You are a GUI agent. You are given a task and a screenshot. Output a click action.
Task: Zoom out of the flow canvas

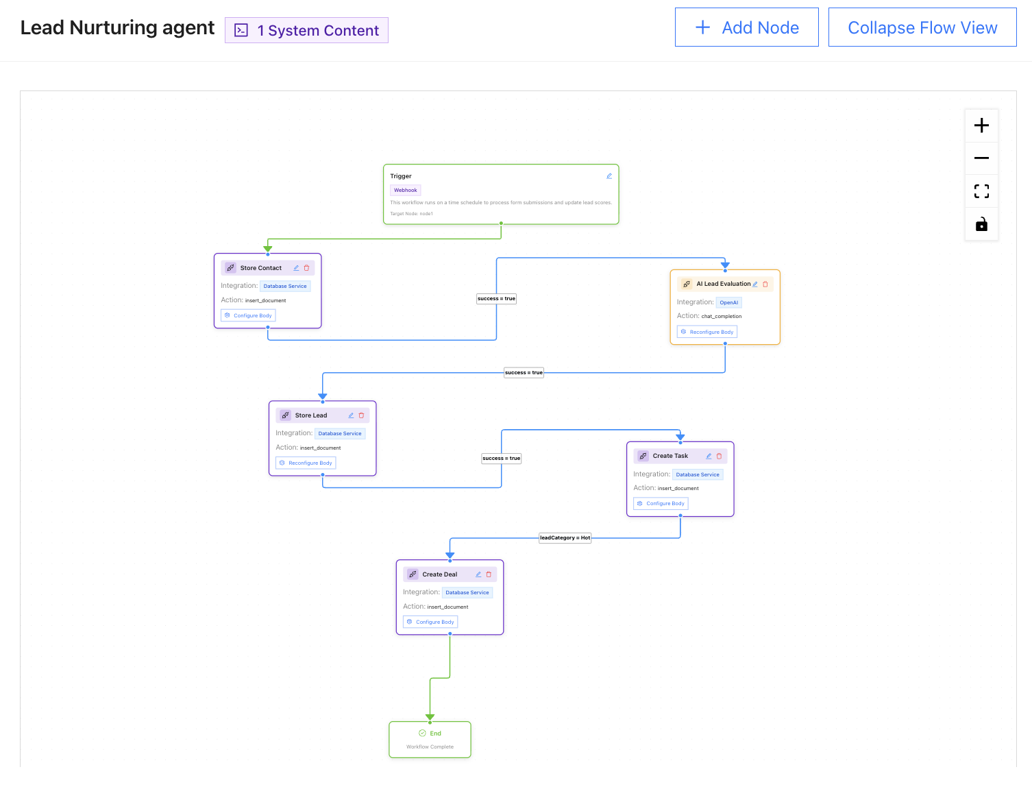point(981,158)
